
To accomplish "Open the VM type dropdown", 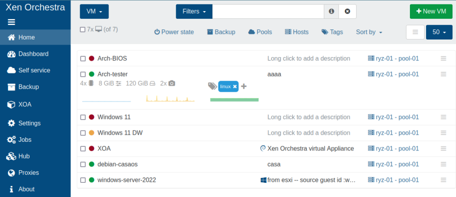I will [x=94, y=11].
